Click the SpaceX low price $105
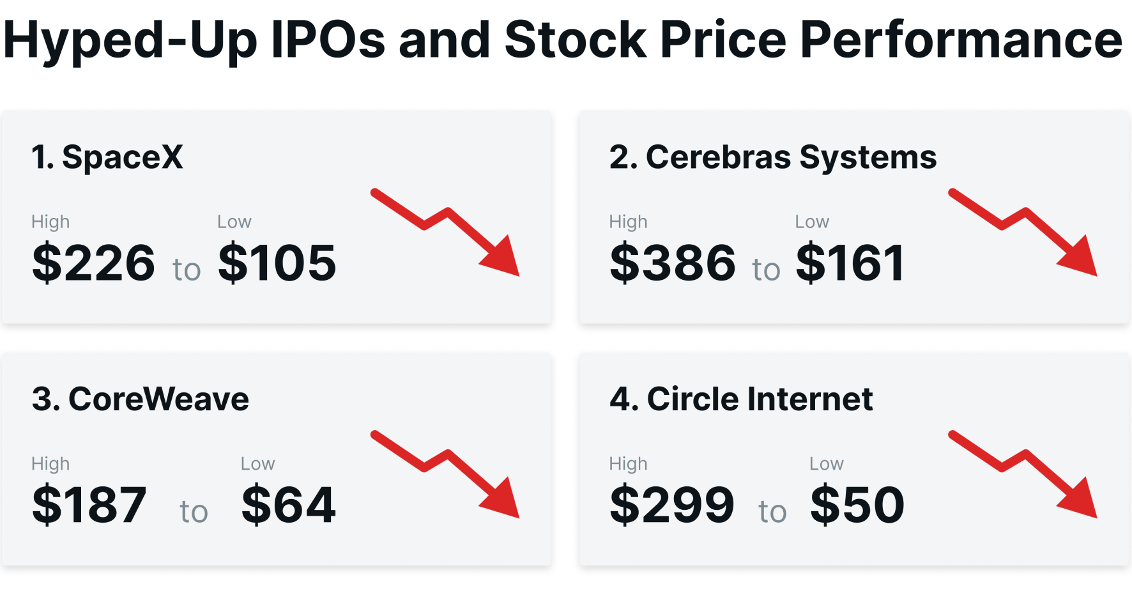This screenshot has height=593, width=1132. [x=277, y=263]
